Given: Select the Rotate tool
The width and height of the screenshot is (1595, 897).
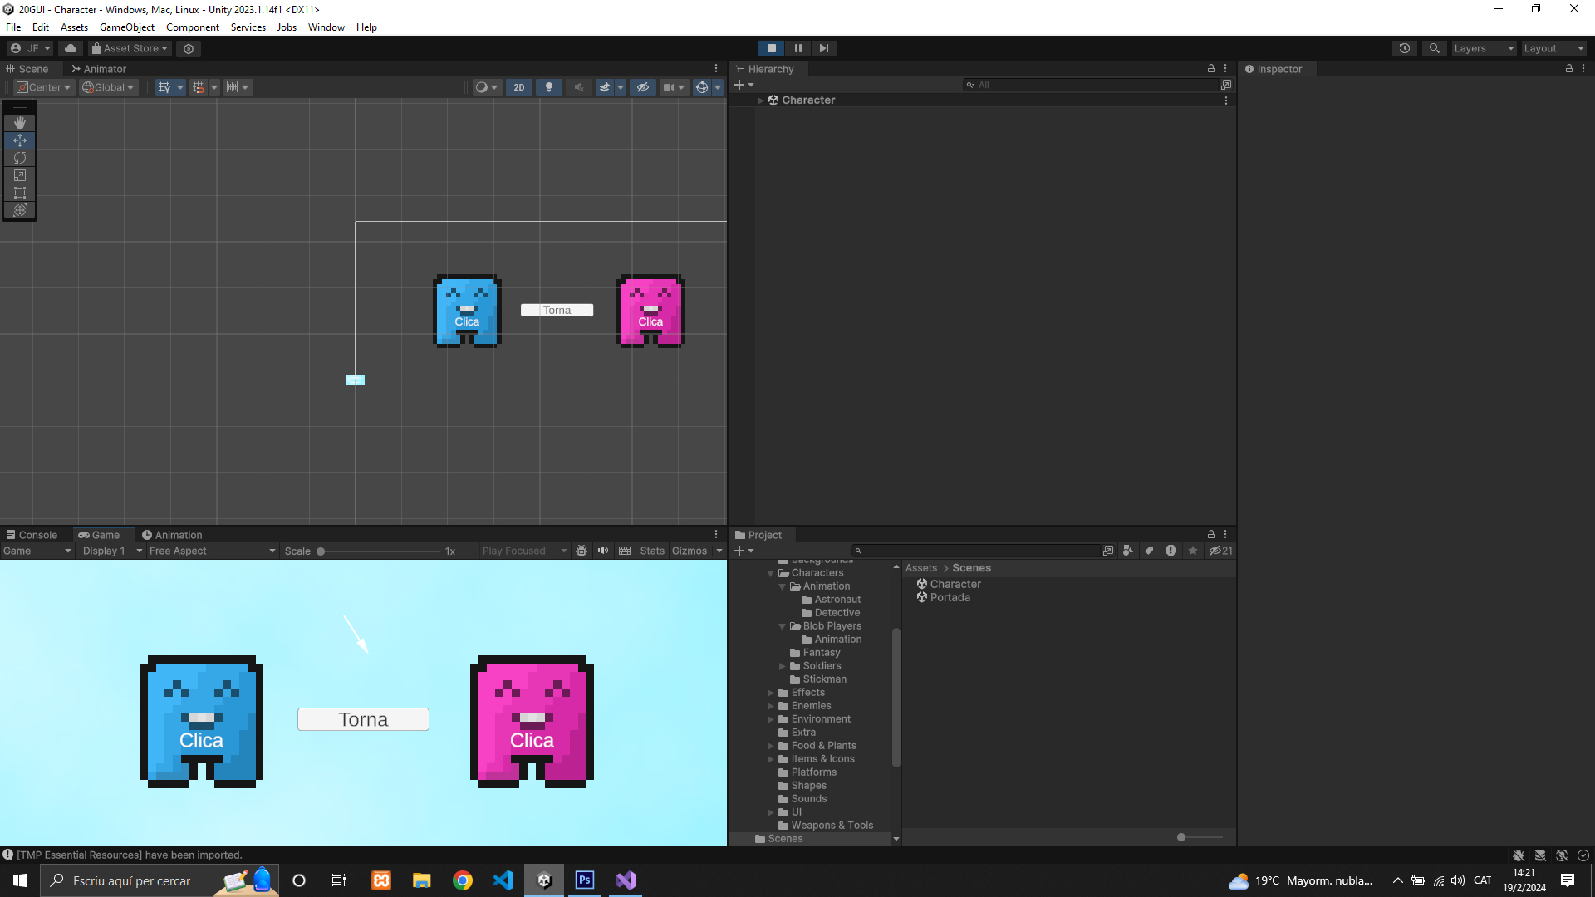Looking at the screenshot, I should [x=20, y=158].
